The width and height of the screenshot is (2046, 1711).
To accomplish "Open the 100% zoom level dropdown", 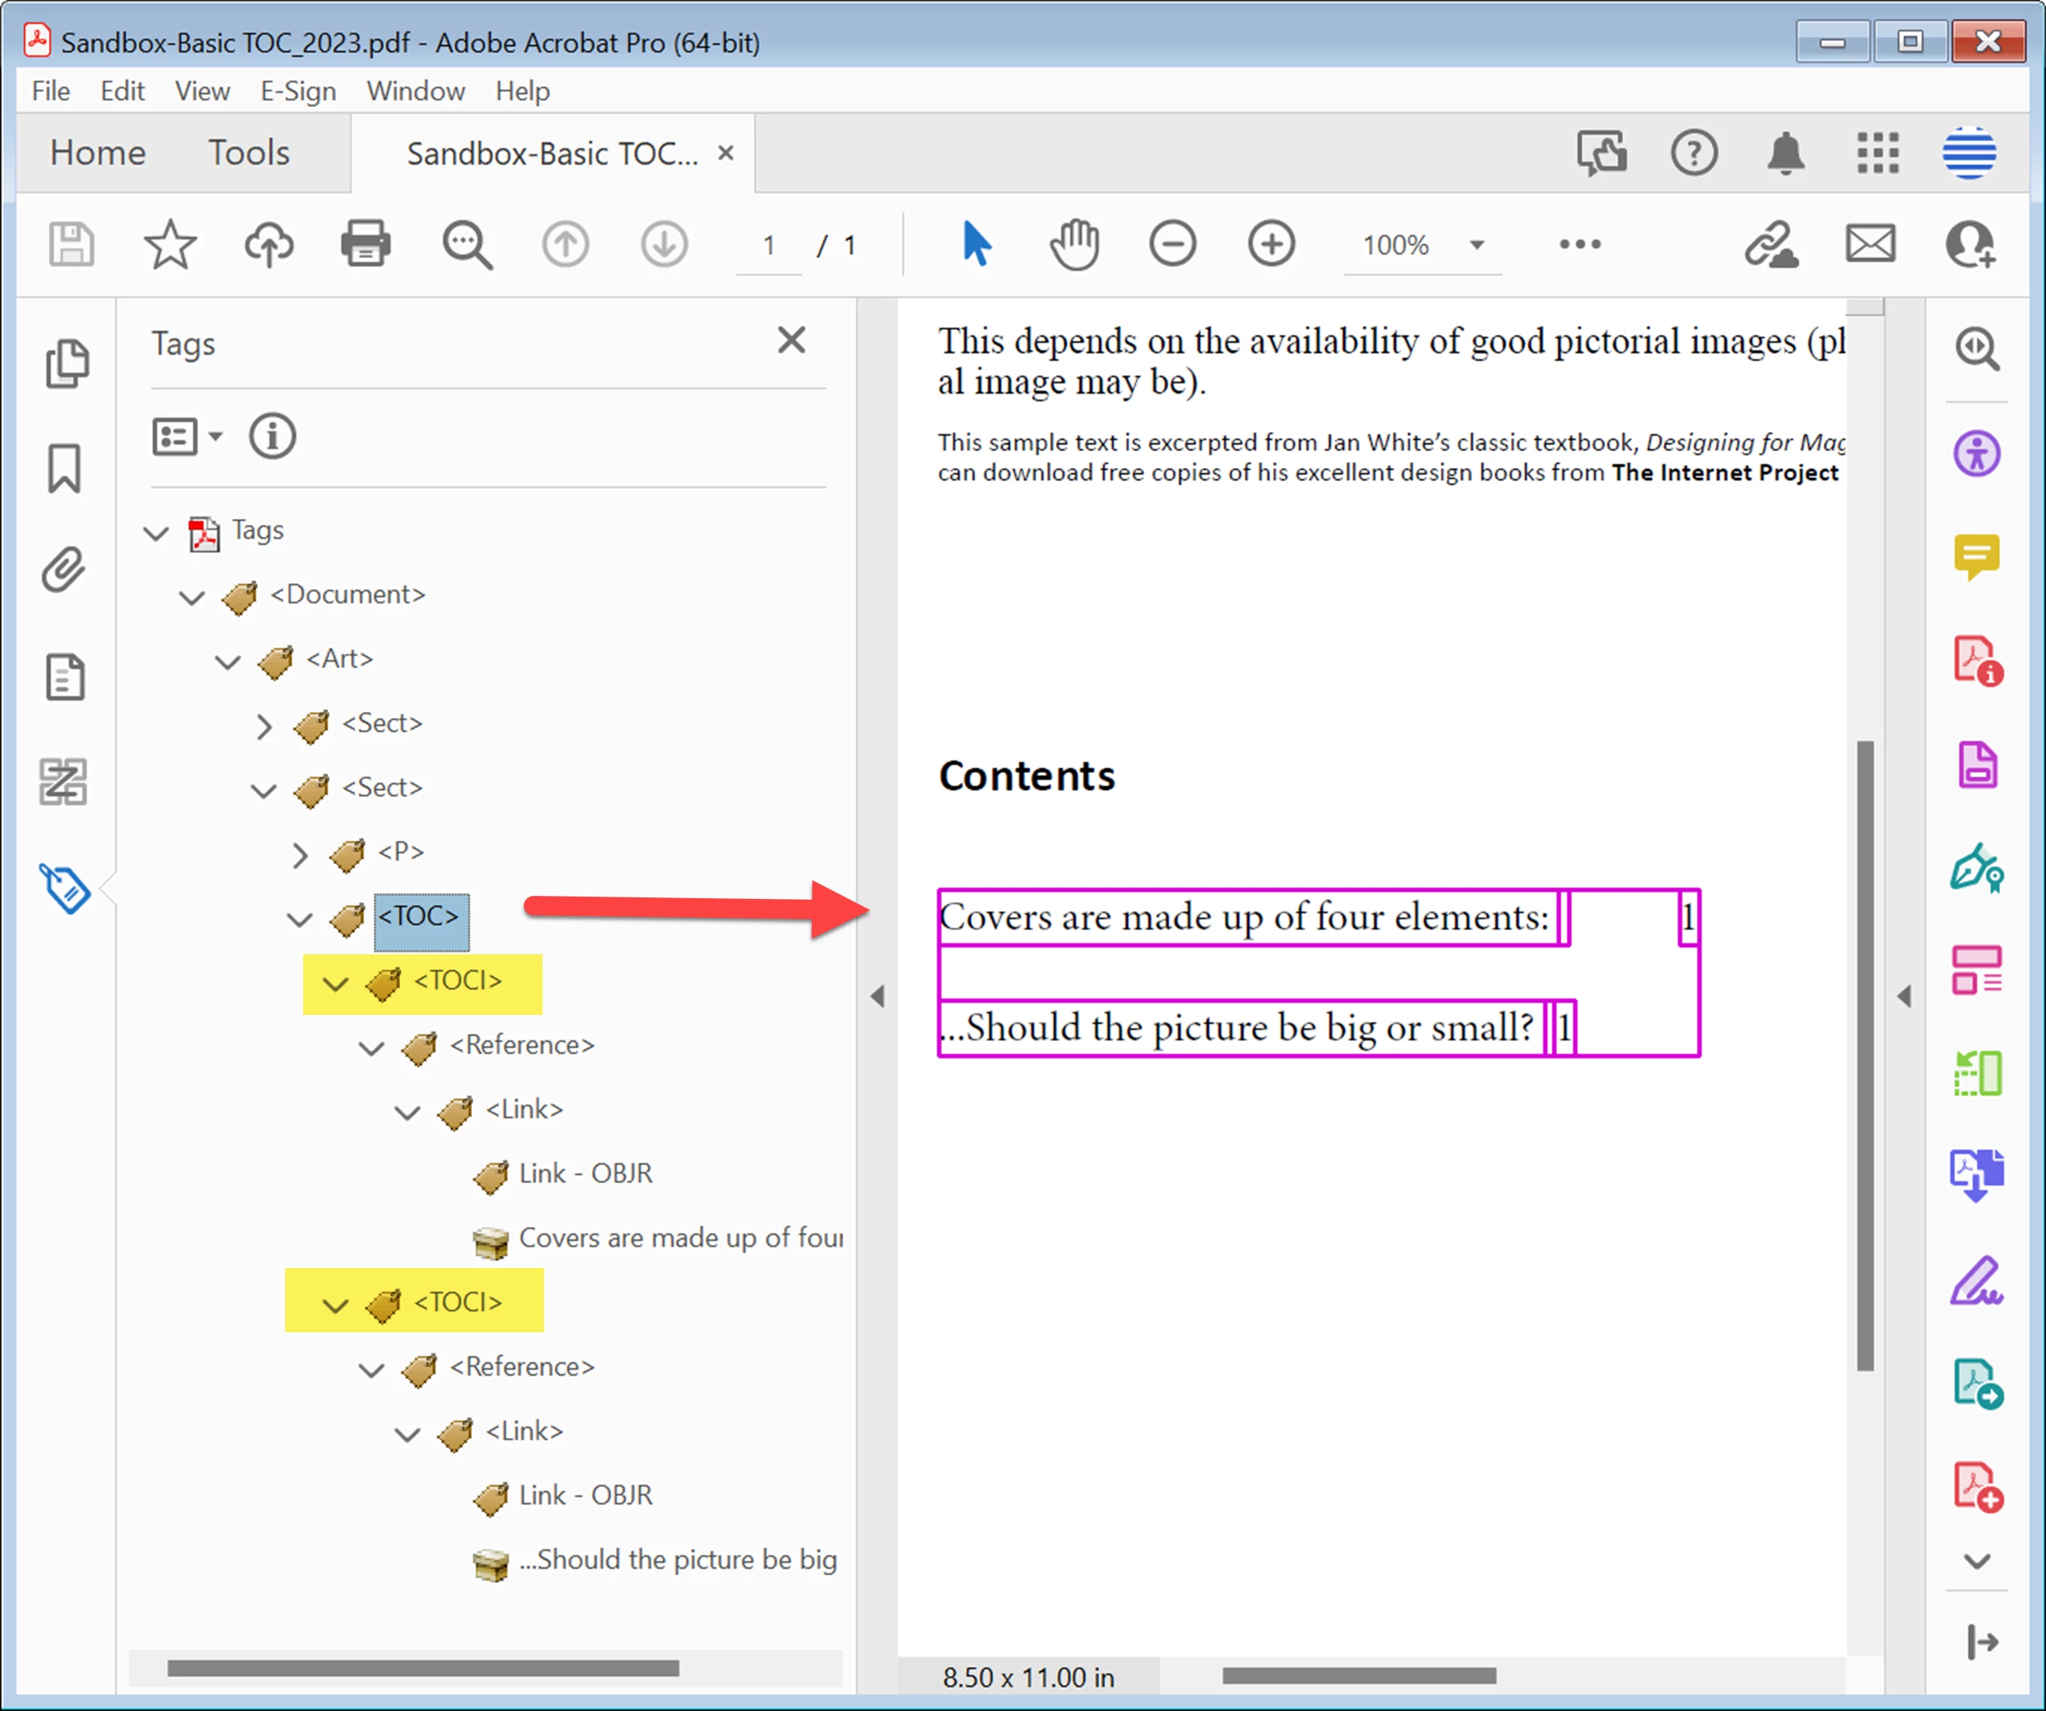I will point(1477,245).
